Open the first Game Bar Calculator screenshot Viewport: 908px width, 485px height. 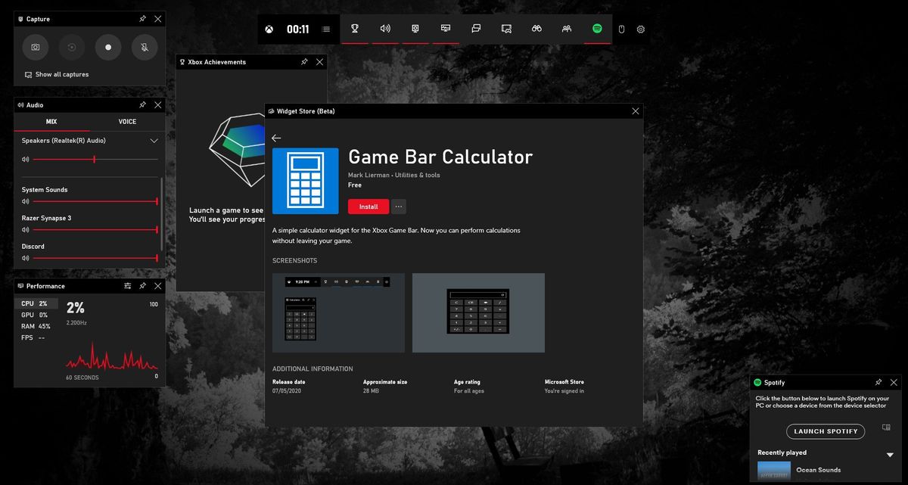338,312
